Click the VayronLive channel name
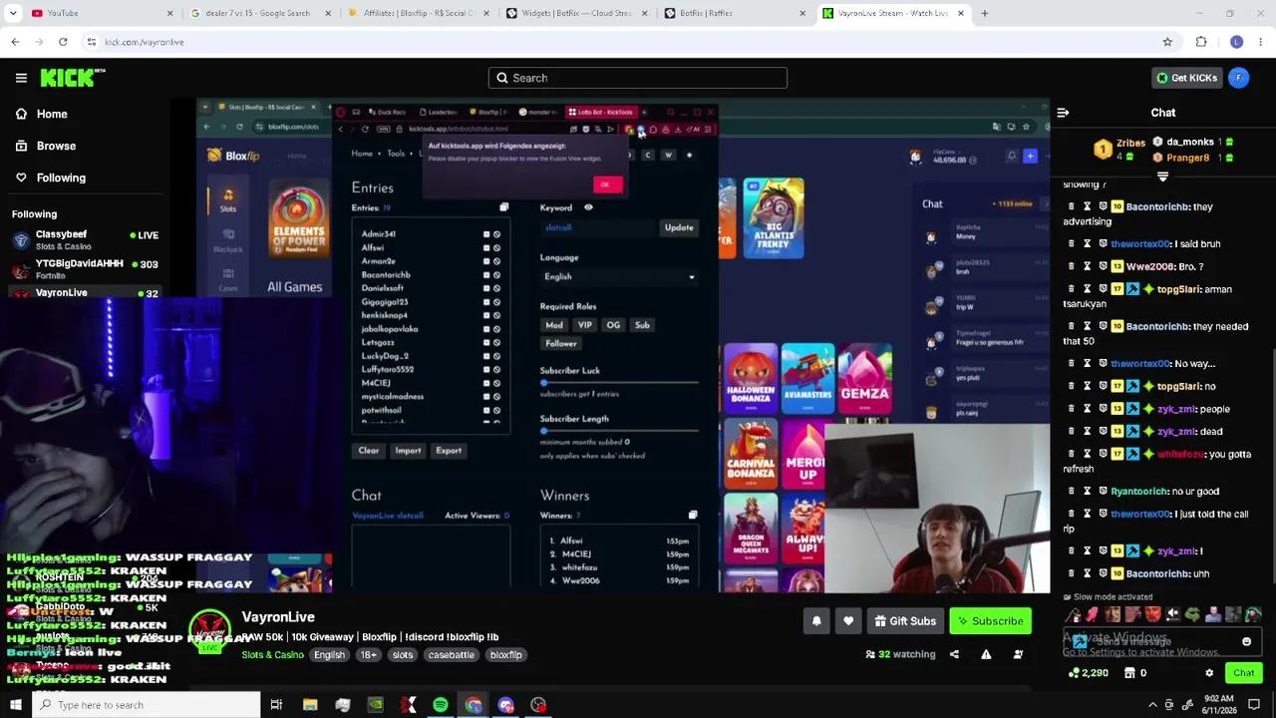1276x718 pixels. [278, 617]
